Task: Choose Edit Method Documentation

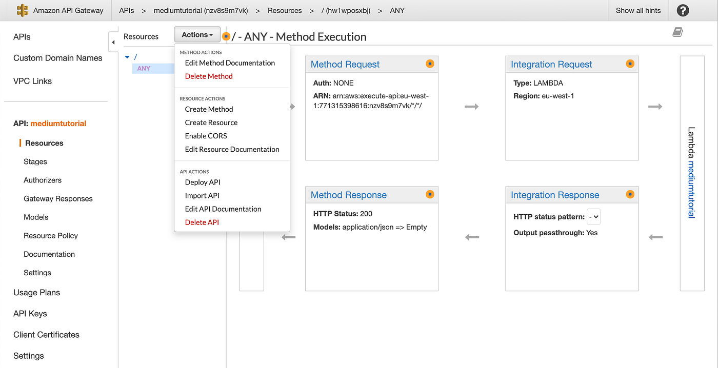Action: click(230, 63)
